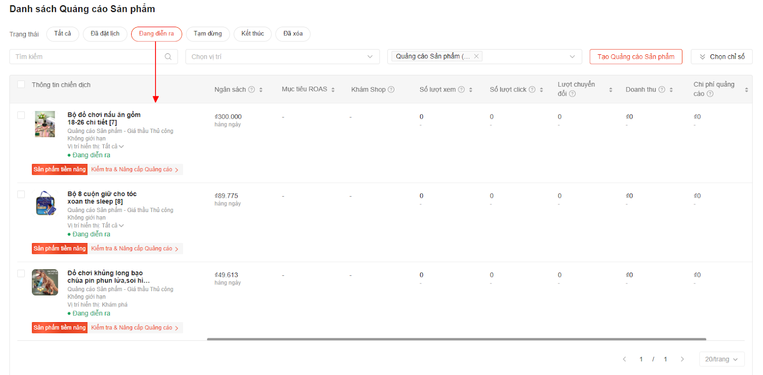The height and width of the screenshot is (375, 763).
Task: Click Tạo Quảng cáo Sản phẩm button
Action: click(636, 57)
